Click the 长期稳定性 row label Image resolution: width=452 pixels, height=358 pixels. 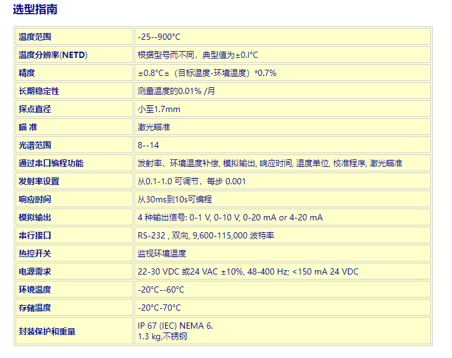(39, 91)
